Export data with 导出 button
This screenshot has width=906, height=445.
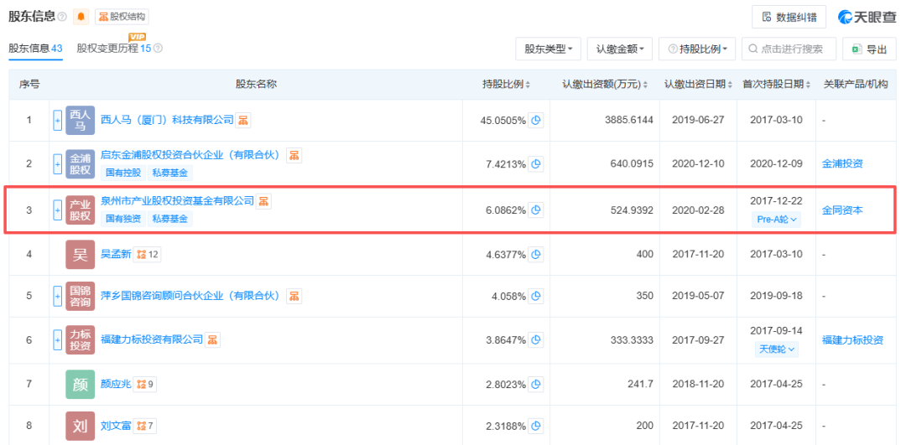(870, 49)
